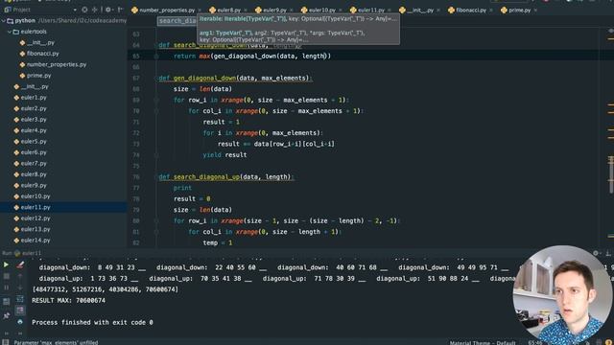The height and width of the screenshot is (345, 614).
Task: Select euler11.py in project tree
Action: (x=35, y=207)
